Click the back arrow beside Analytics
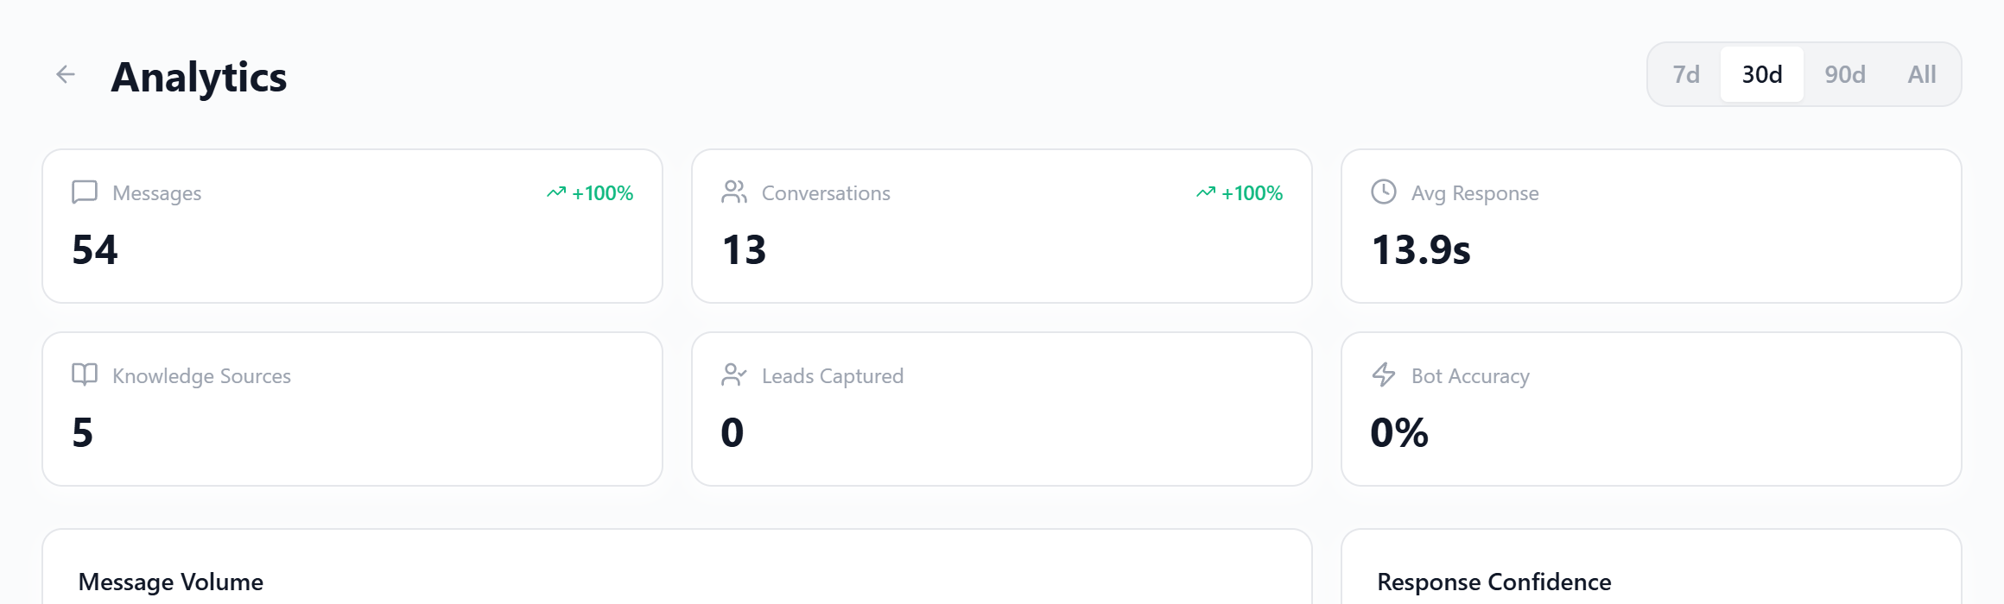This screenshot has width=2004, height=604. click(x=66, y=75)
